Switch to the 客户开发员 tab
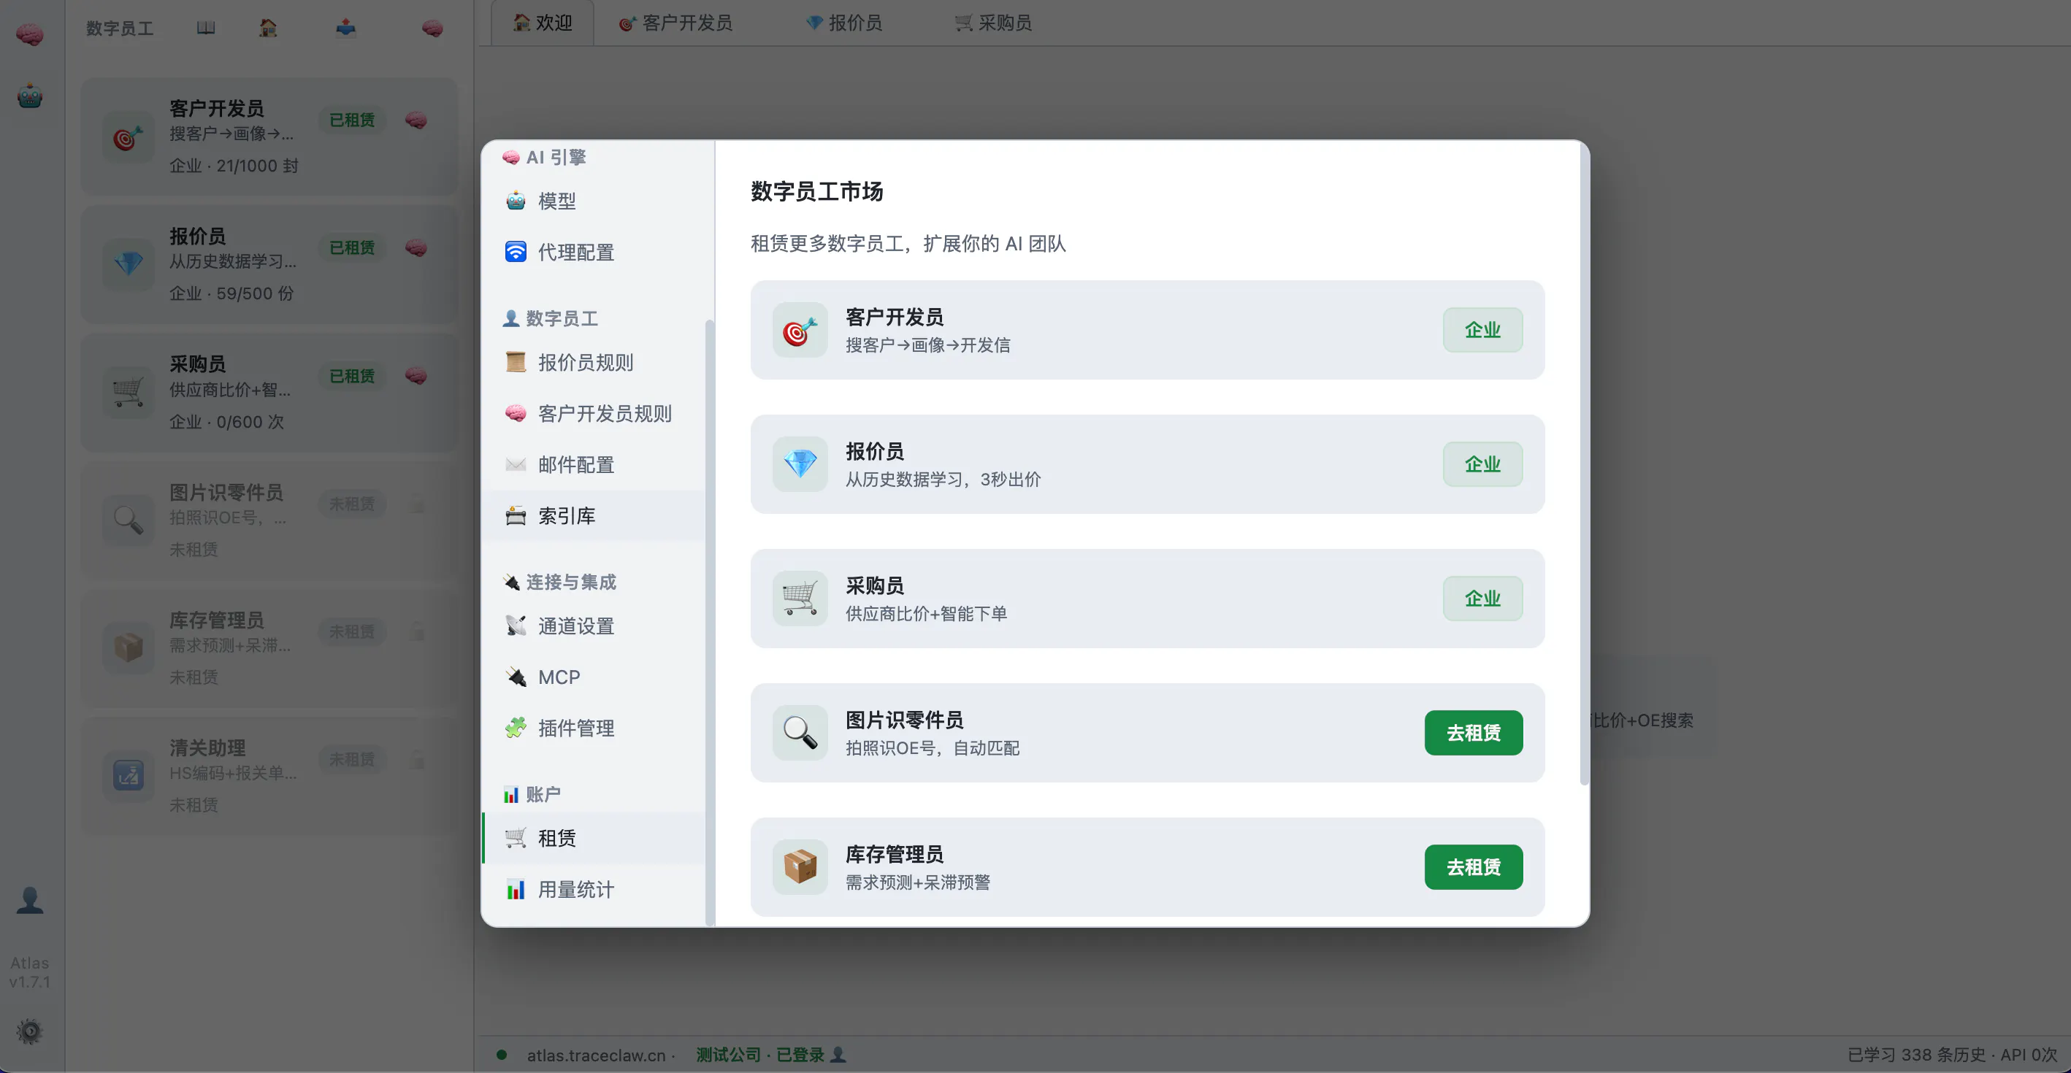Screen dimensions: 2071x1073 (675, 23)
